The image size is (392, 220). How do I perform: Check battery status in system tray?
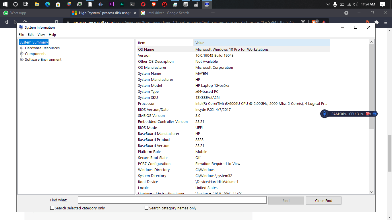pos(342,4)
